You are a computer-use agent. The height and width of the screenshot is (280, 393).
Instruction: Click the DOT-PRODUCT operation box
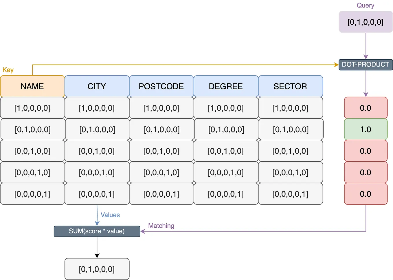(x=366, y=65)
